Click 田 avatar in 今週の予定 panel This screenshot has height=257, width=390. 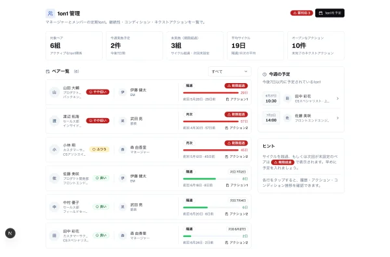pos(287,99)
